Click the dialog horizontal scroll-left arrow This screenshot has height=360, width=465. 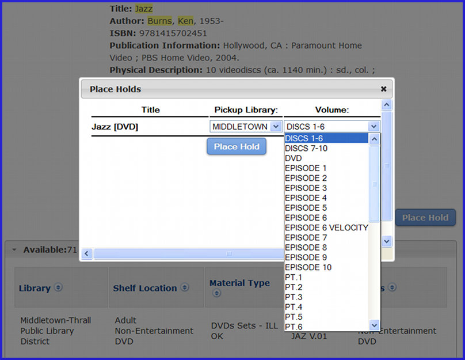coord(86,253)
